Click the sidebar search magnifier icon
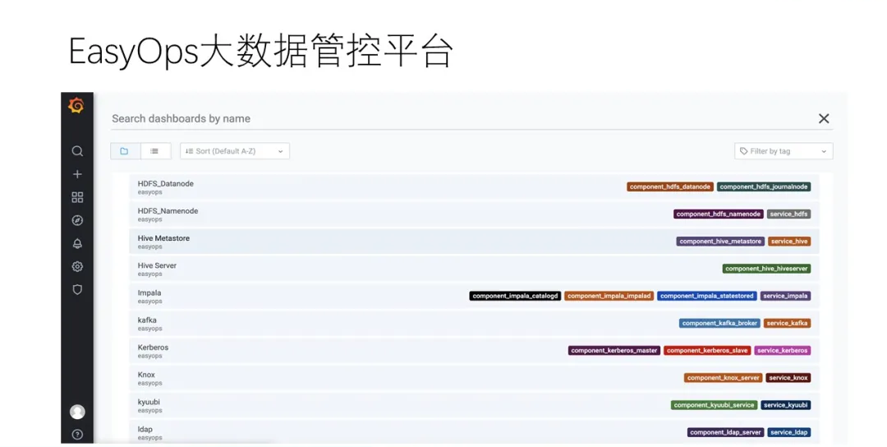Viewport: 887px width, 447px height. coord(77,151)
